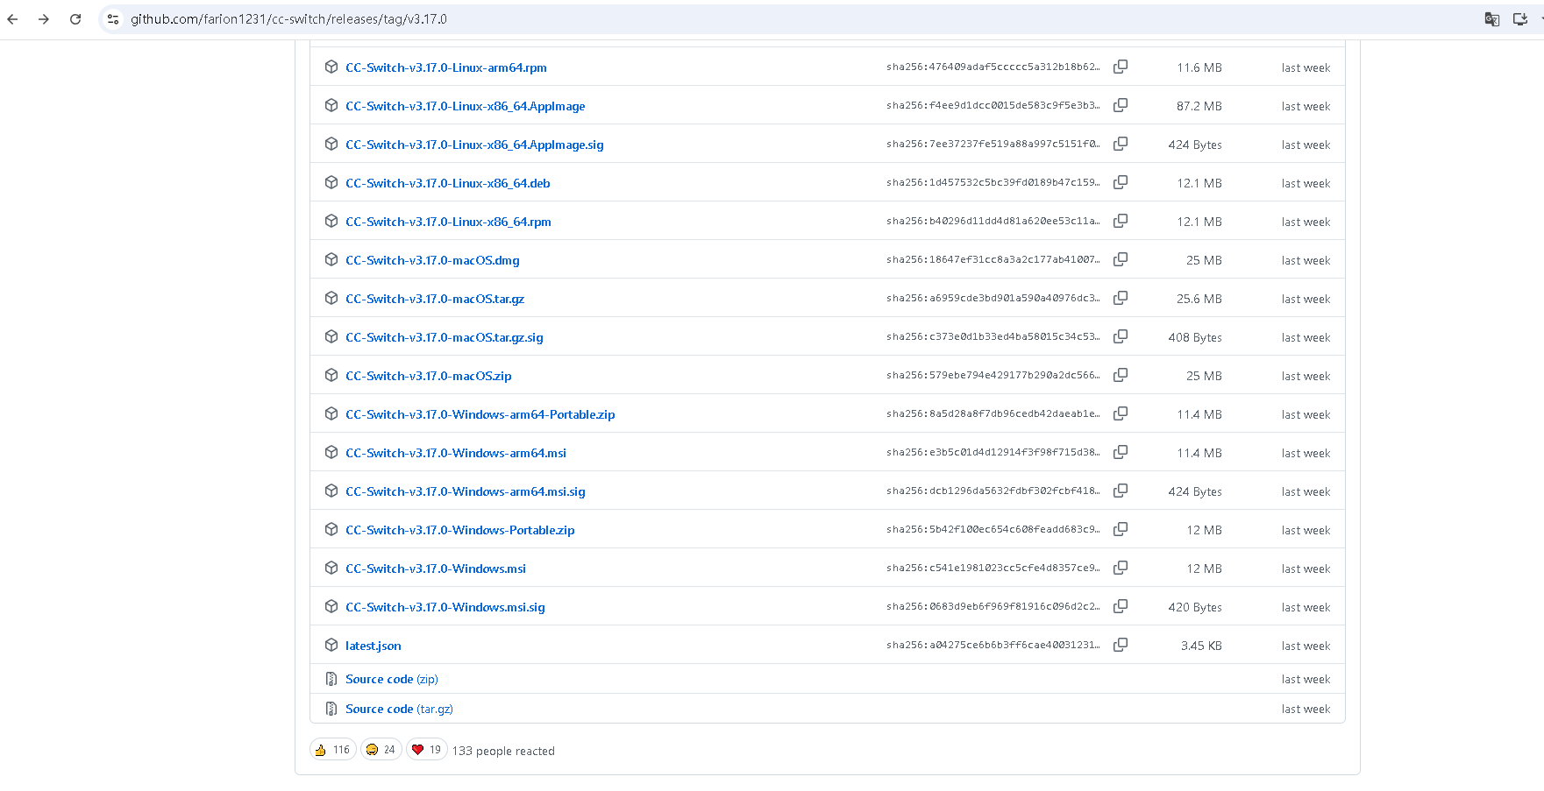Copy sha256 of Linux-x86_64.AppImage.sig
1544x791 pixels.
tap(1121, 144)
